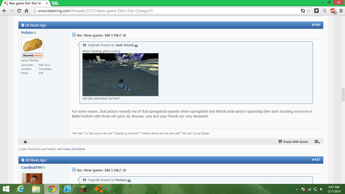345x194 pixels.
Task: Launch Internet Explorer from taskbar
Action: (20, 189)
